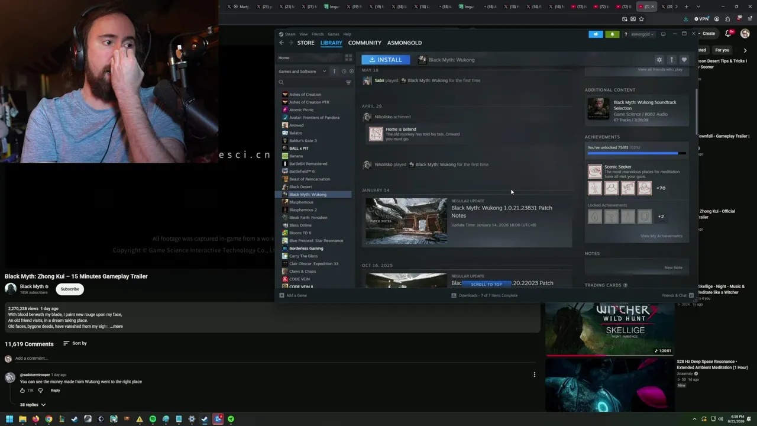Image resolution: width=757 pixels, height=426 pixels.
Task: Open Downloads status in Steam footer
Action: [484, 295]
